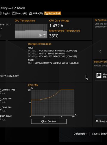
Task: Click the ReSize BAR chip icon
Action: coord(46,13)
